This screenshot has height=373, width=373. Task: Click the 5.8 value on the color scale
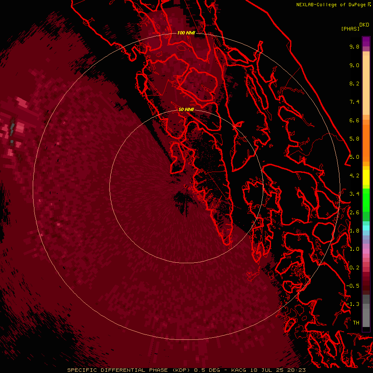click(354, 139)
